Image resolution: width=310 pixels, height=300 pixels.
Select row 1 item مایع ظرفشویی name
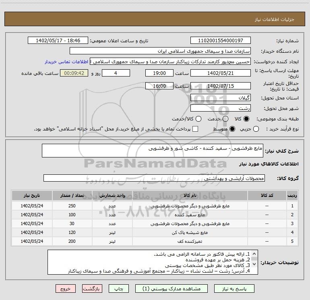pyautogui.click(x=190, y=206)
